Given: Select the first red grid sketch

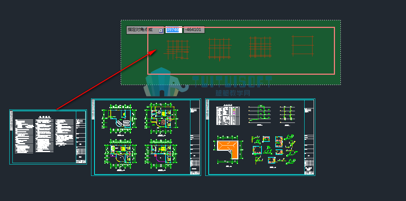Looking at the screenshot, I should click(177, 49).
